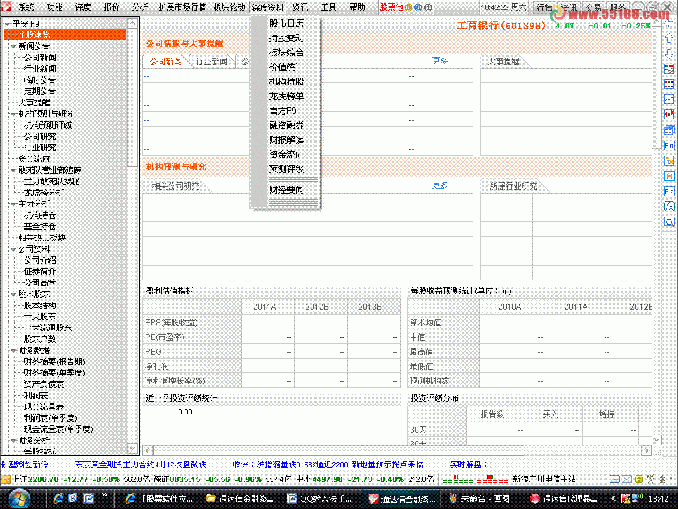The height and width of the screenshot is (509, 678).
Task: Click the main horizontal scrollbar thumb
Action: (338, 451)
